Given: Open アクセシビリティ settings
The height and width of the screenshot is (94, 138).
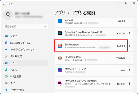Looking at the screenshot, I should [x=25, y=90].
